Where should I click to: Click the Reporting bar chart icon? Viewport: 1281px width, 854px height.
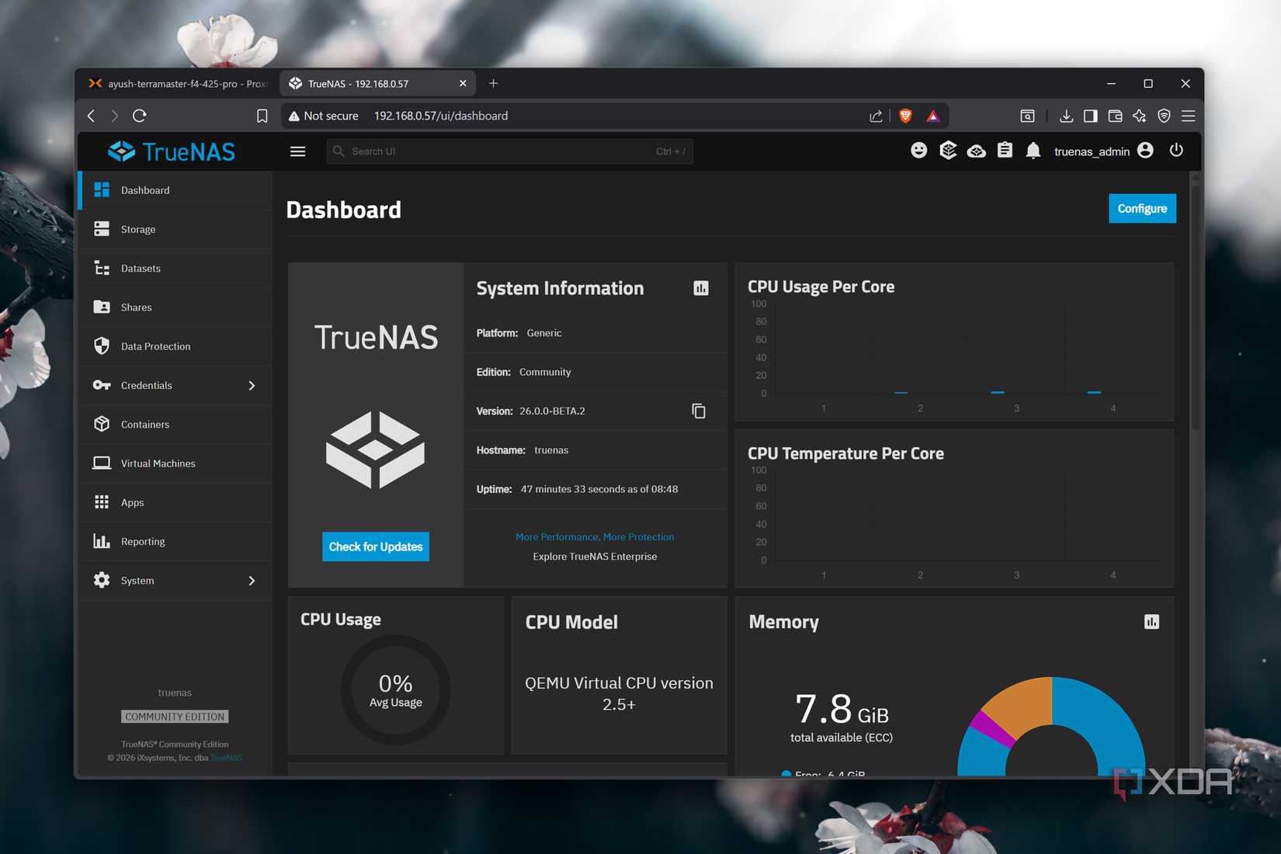point(102,541)
